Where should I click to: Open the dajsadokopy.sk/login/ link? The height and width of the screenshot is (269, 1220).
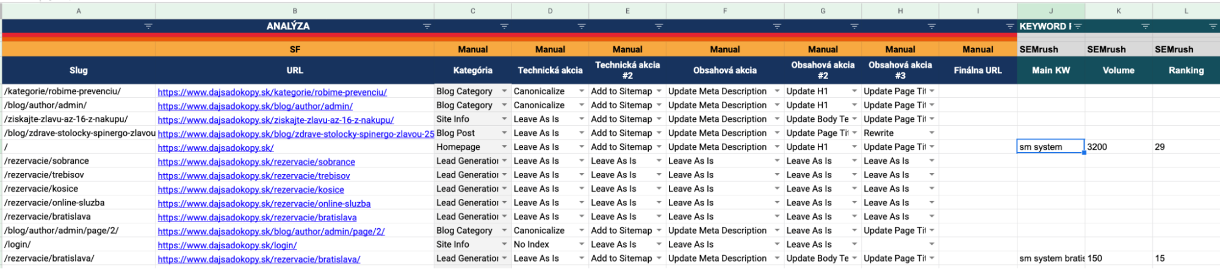[x=227, y=245]
